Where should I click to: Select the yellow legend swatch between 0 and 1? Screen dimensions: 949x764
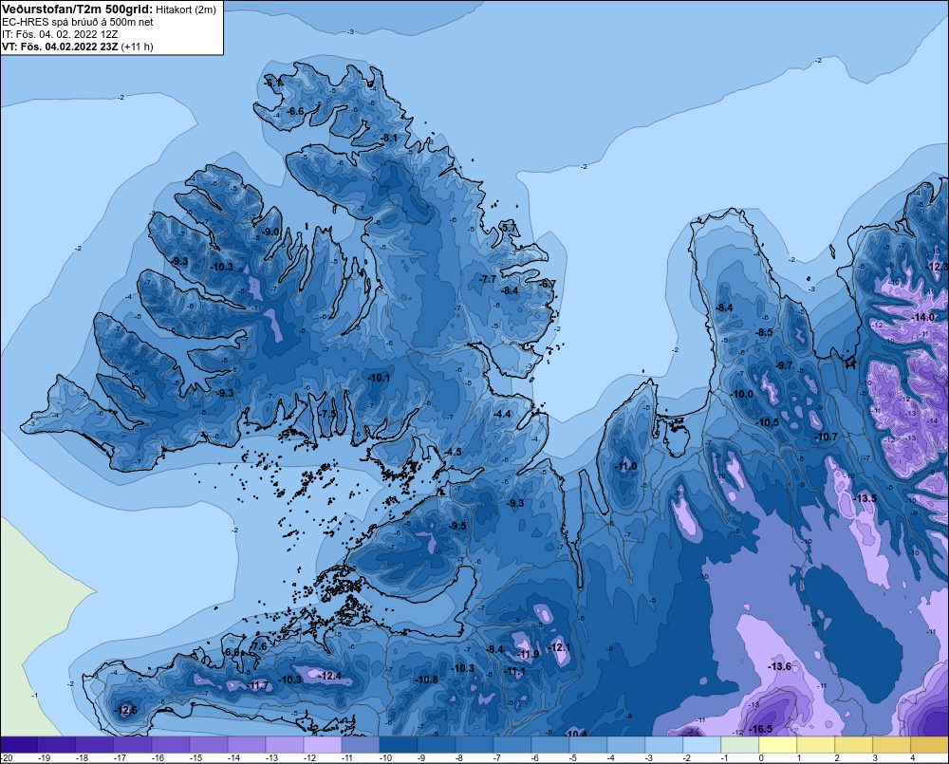[x=778, y=745]
